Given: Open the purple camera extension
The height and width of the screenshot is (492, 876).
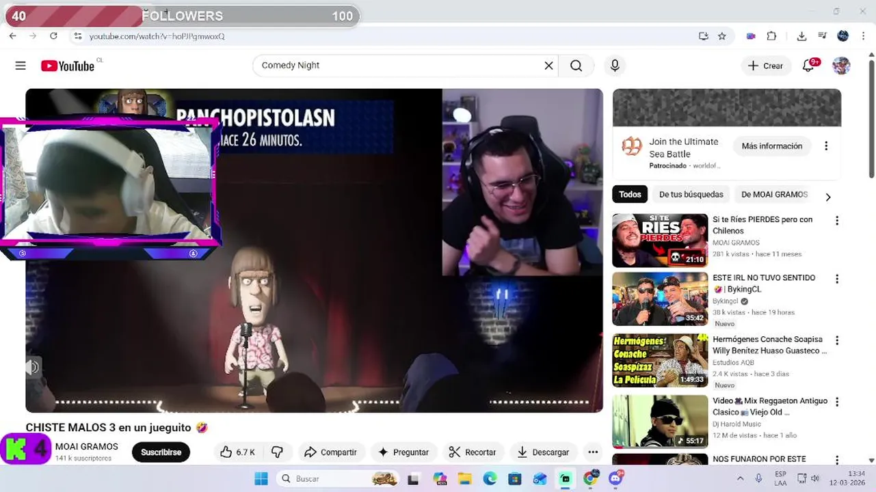Looking at the screenshot, I should click(751, 36).
